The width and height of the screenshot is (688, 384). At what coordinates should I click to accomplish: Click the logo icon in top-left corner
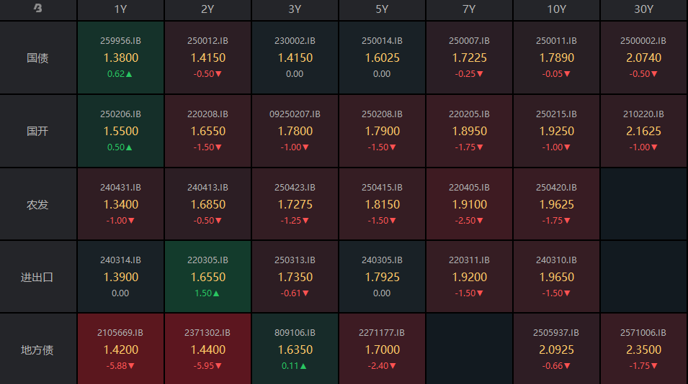37,9
